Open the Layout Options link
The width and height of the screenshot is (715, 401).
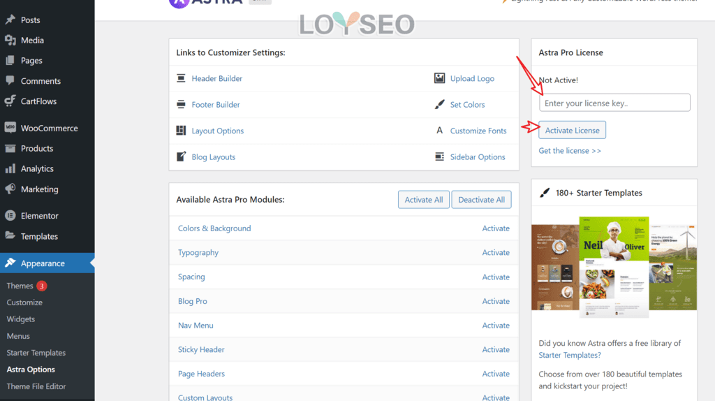coord(218,131)
